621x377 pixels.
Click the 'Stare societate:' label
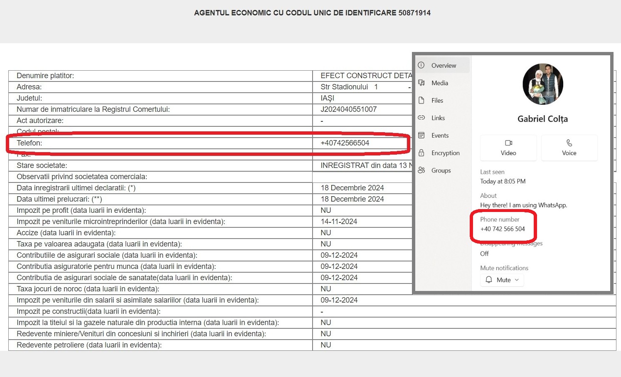coord(42,165)
